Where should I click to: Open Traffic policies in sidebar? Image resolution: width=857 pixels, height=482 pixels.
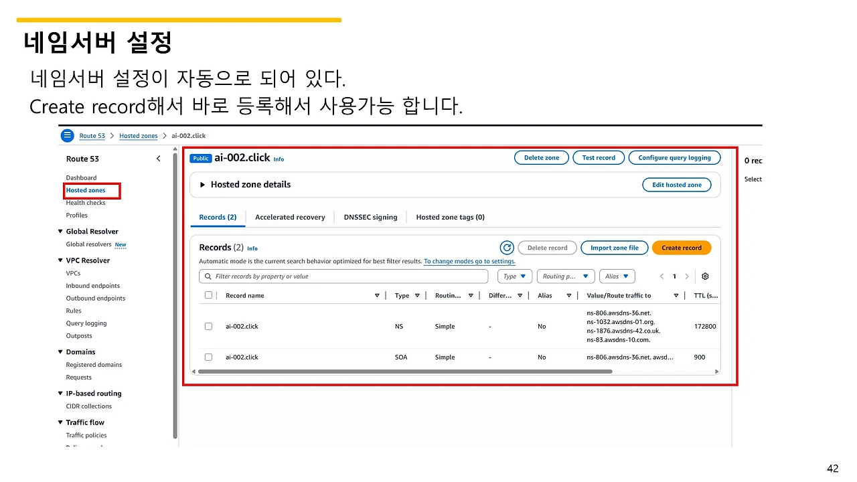[86, 435]
